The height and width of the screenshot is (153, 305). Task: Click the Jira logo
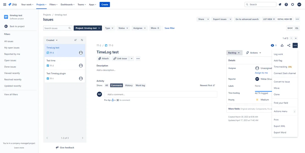coord(13,4)
